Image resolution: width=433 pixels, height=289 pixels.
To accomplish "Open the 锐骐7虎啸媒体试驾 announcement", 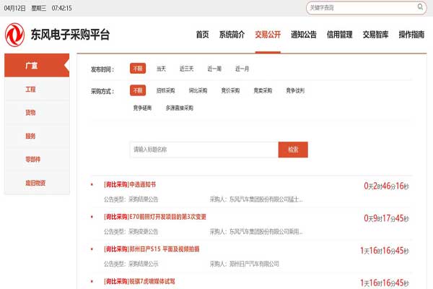I will (x=139, y=282).
